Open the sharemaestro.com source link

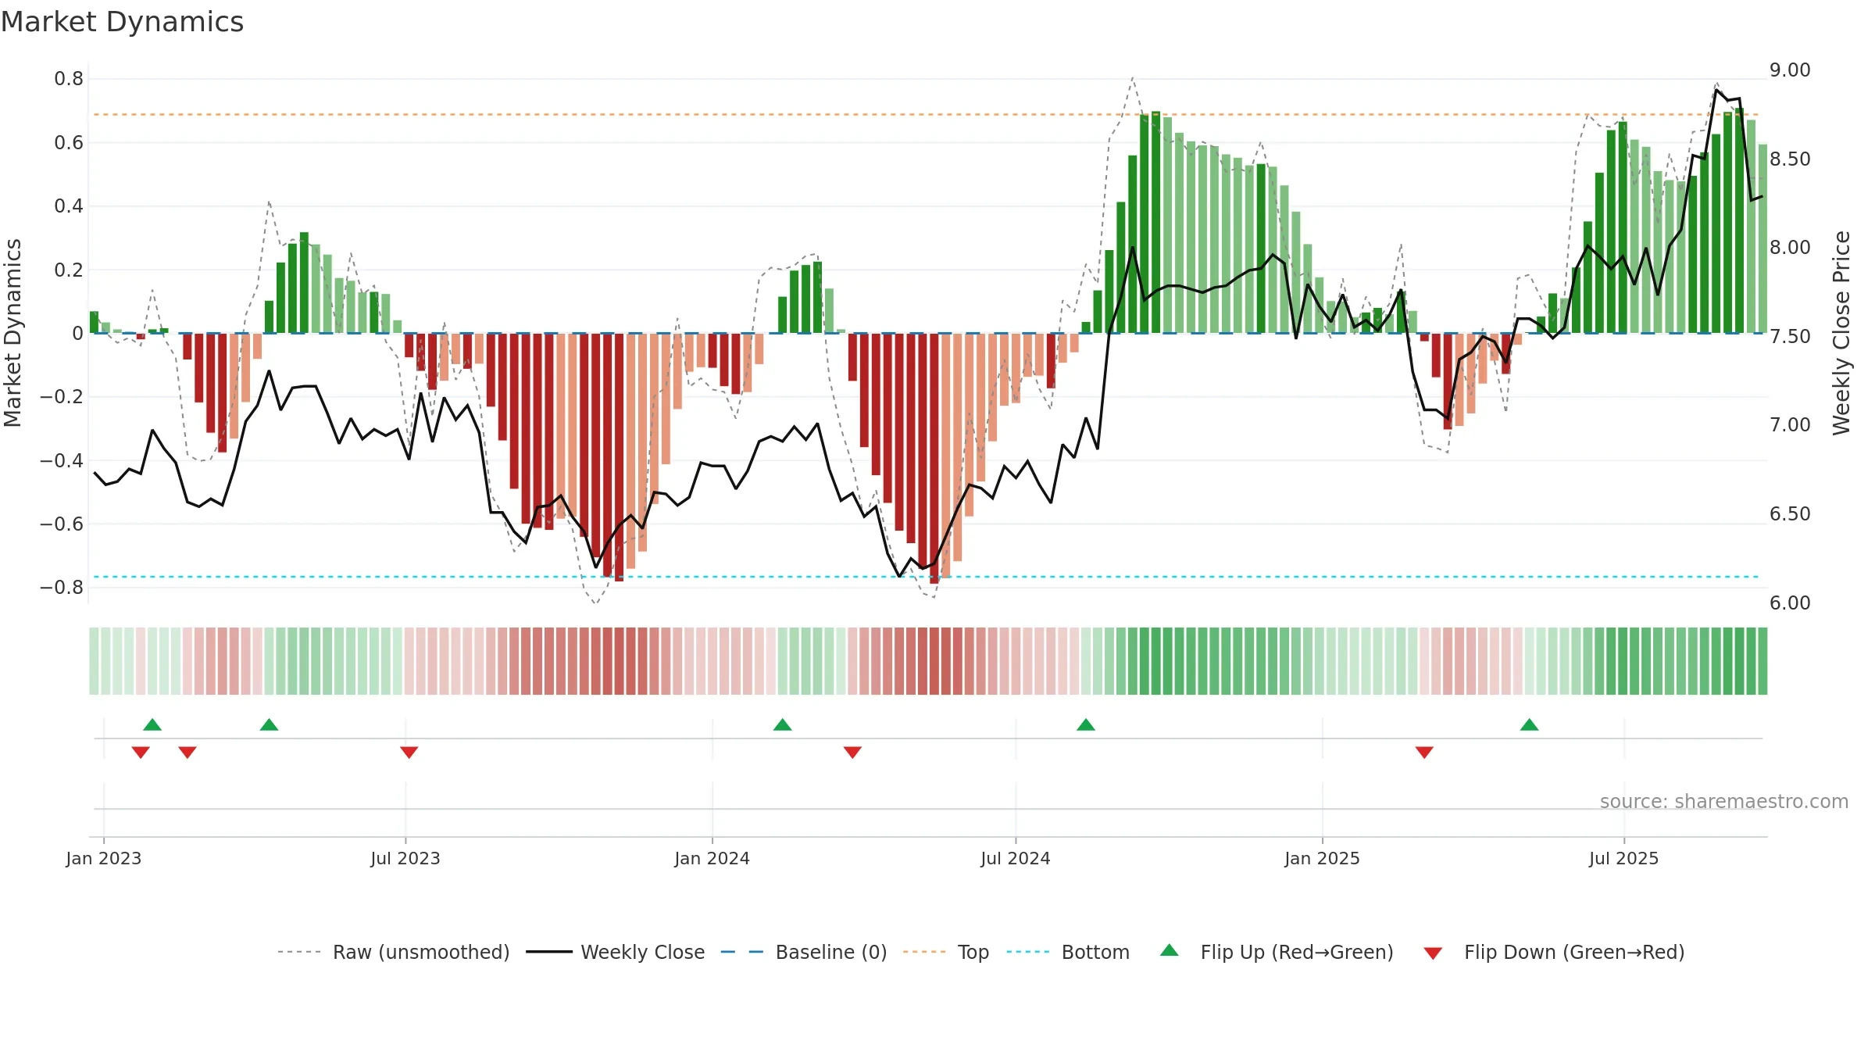click(1724, 802)
